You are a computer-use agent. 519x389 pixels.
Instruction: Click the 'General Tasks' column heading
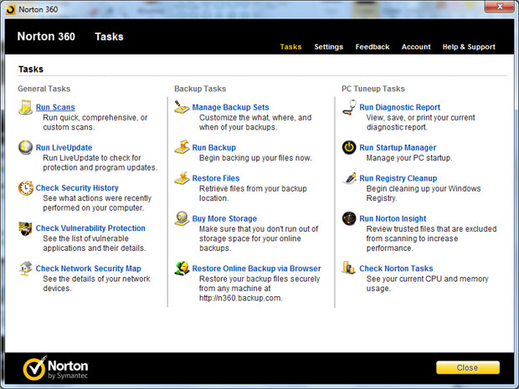[44, 89]
